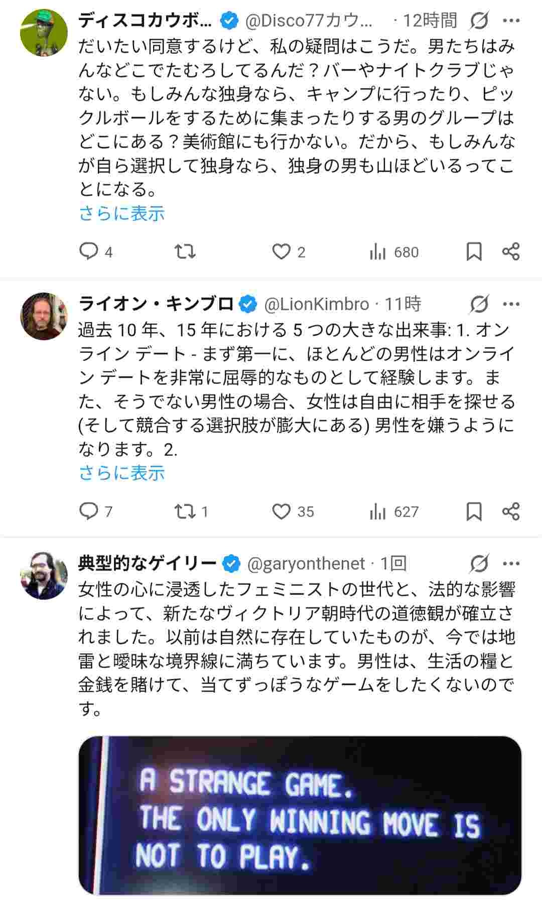
Task: Reply to the LionKimbro post
Action: click(x=89, y=511)
